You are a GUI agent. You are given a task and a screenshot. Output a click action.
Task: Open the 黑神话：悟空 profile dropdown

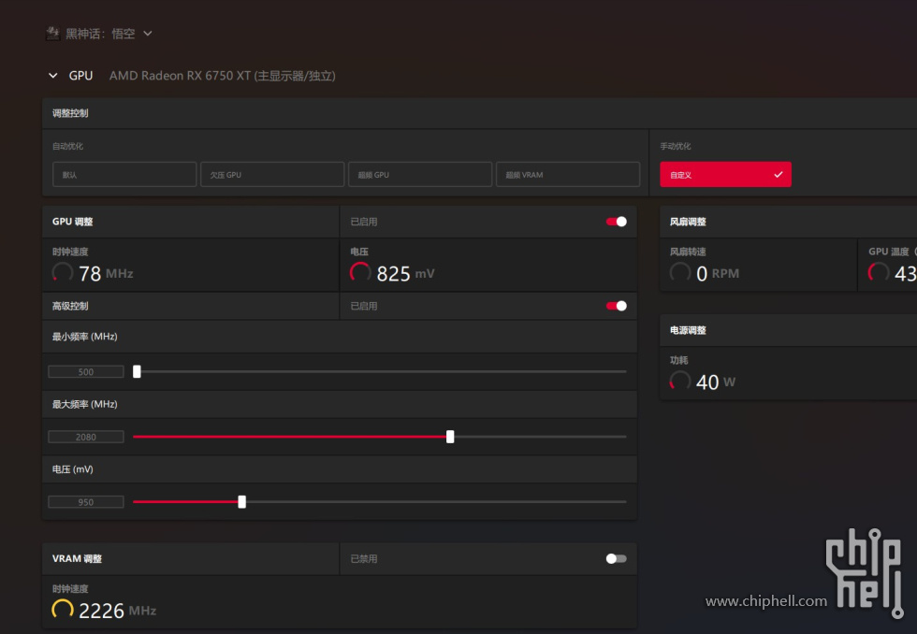click(148, 34)
